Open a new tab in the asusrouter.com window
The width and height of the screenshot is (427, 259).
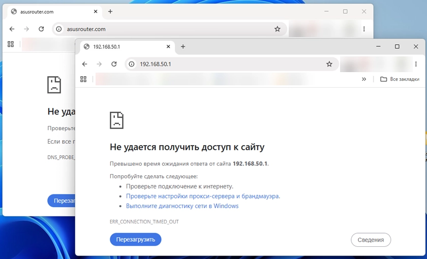tap(110, 11)
